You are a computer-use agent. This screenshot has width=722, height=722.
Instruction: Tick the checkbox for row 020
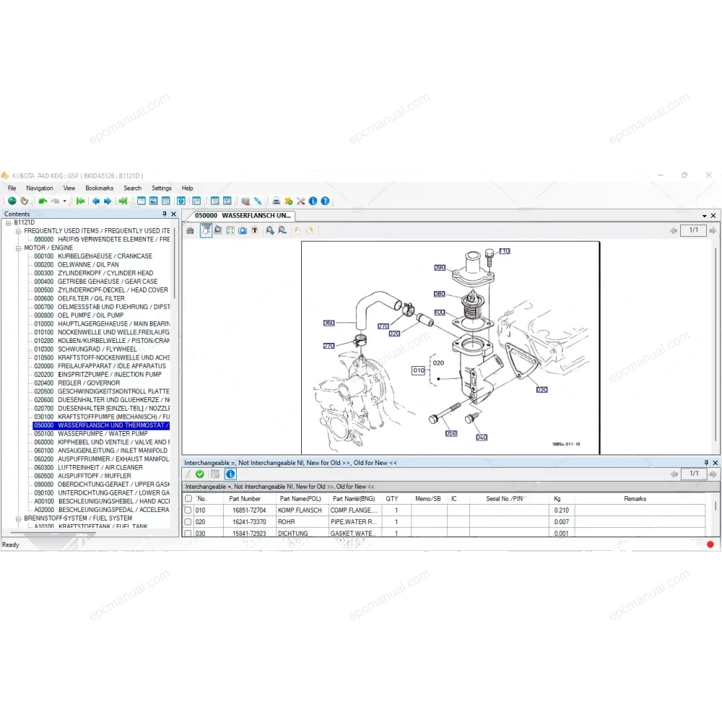[188, 522]
